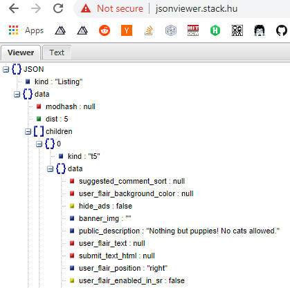This screenshot has width=290, height=288.
Task: Collapse the root JSON node
Action: pos(6,69)
